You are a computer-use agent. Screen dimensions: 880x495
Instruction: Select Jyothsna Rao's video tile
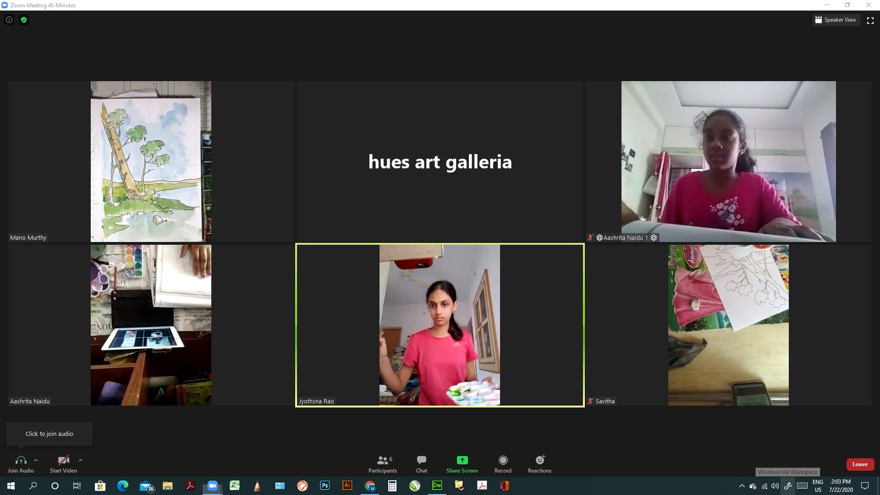coord(440,325)
